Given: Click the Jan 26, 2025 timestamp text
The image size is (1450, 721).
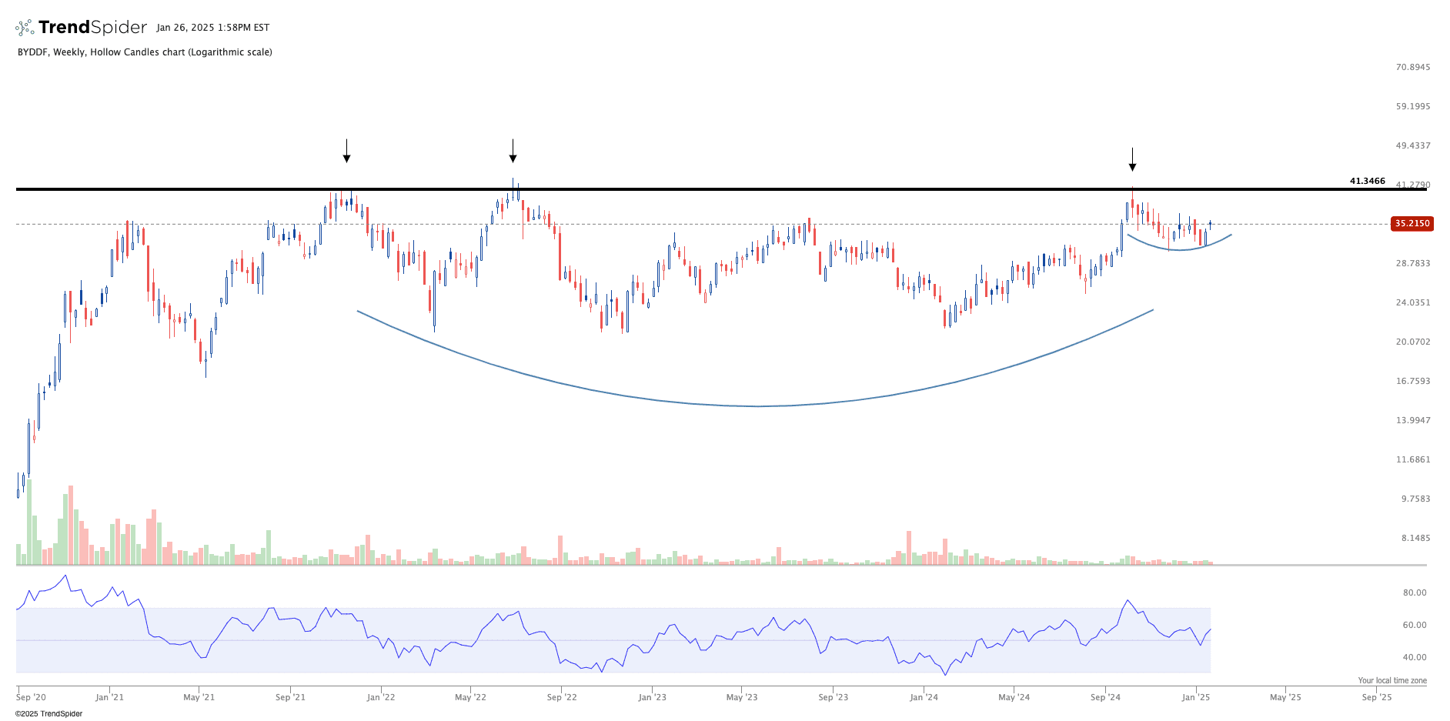Looking at the screenshot, I should click(x=212, y=28).
